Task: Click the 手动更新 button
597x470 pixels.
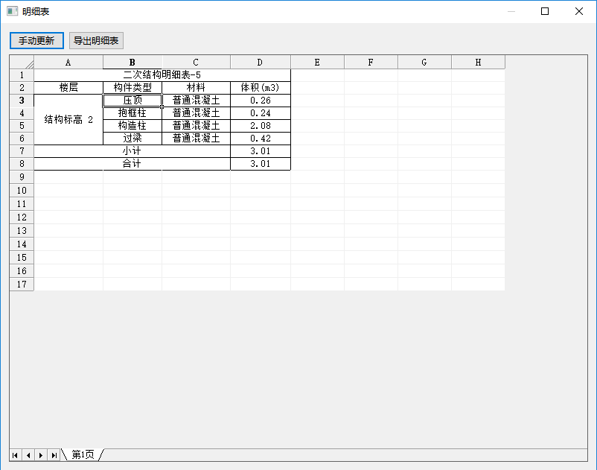Action: tap(36, 40)
